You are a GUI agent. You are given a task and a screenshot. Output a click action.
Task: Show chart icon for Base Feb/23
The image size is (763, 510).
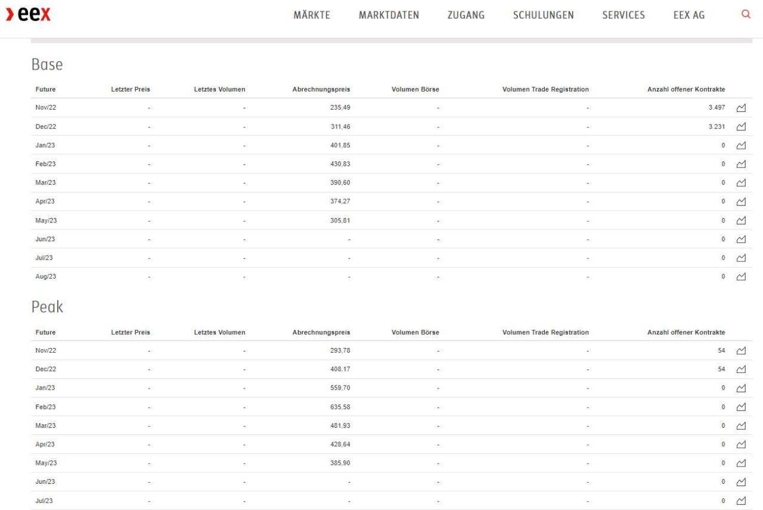point(741,164)
